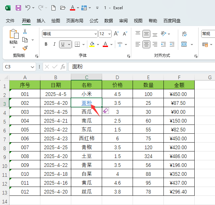This screenshot has height=205, width=215.
Task: Open number format 常规 combo box
Action: click(x=208, y=34)
